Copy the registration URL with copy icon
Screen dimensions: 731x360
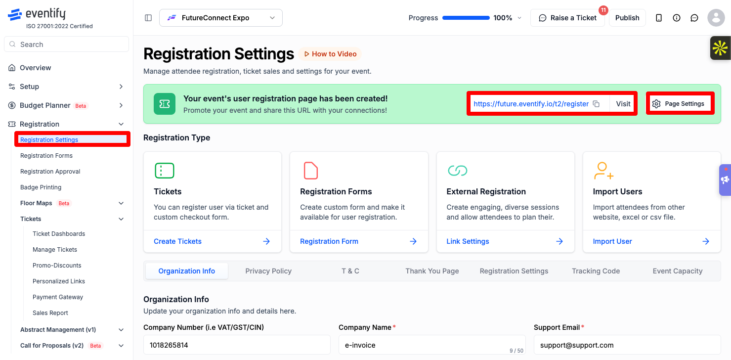pos(596,104)
